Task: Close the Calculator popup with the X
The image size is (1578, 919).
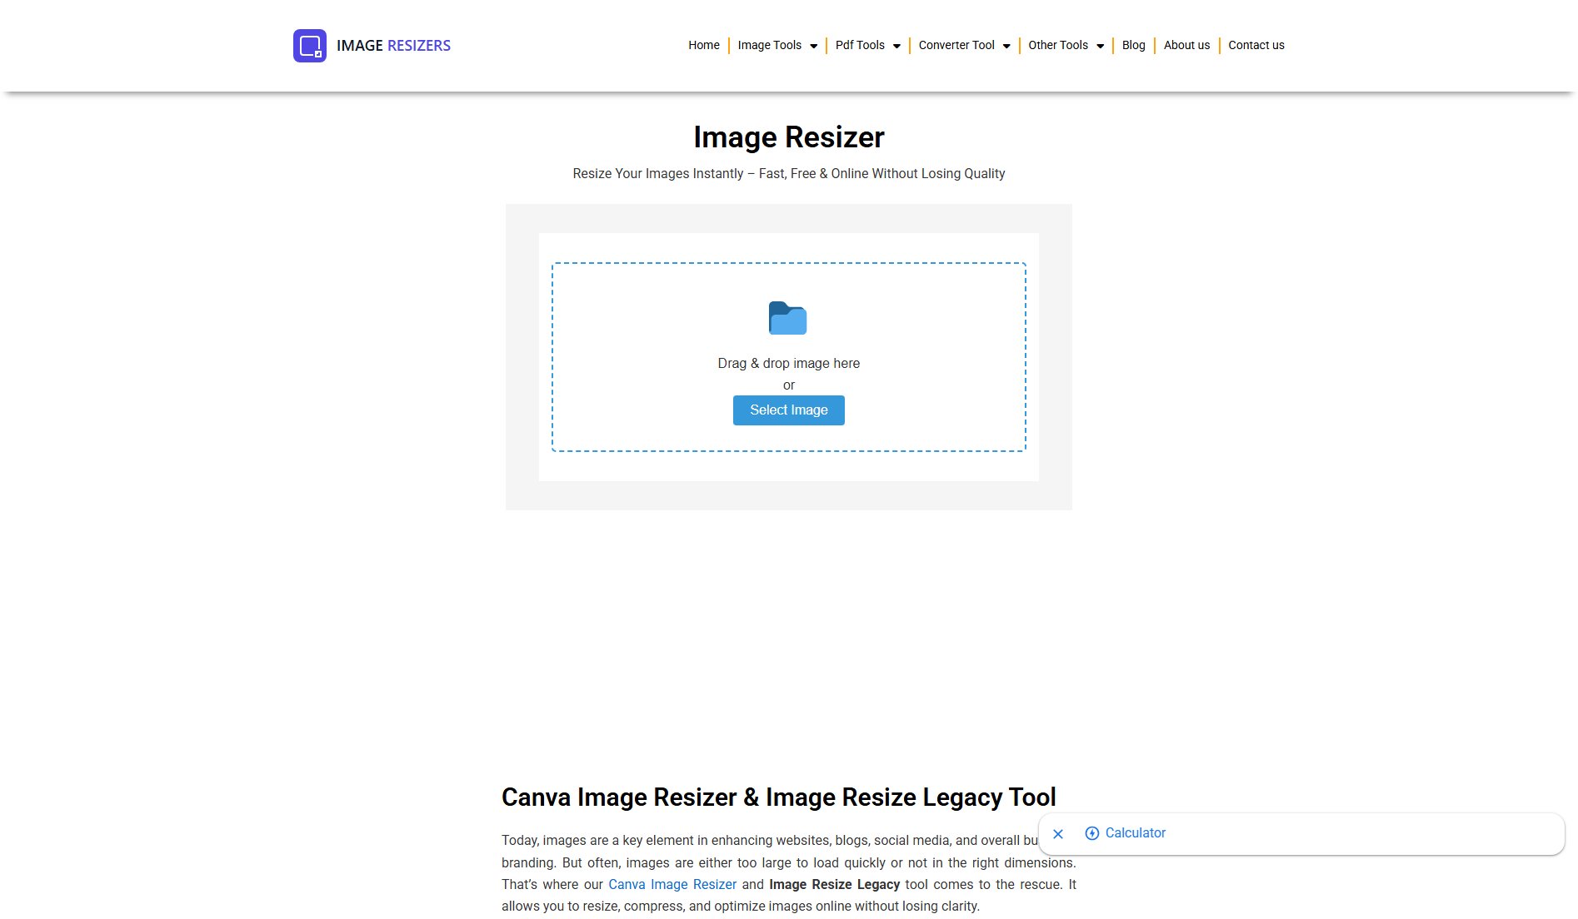Action: (1058, 833)
